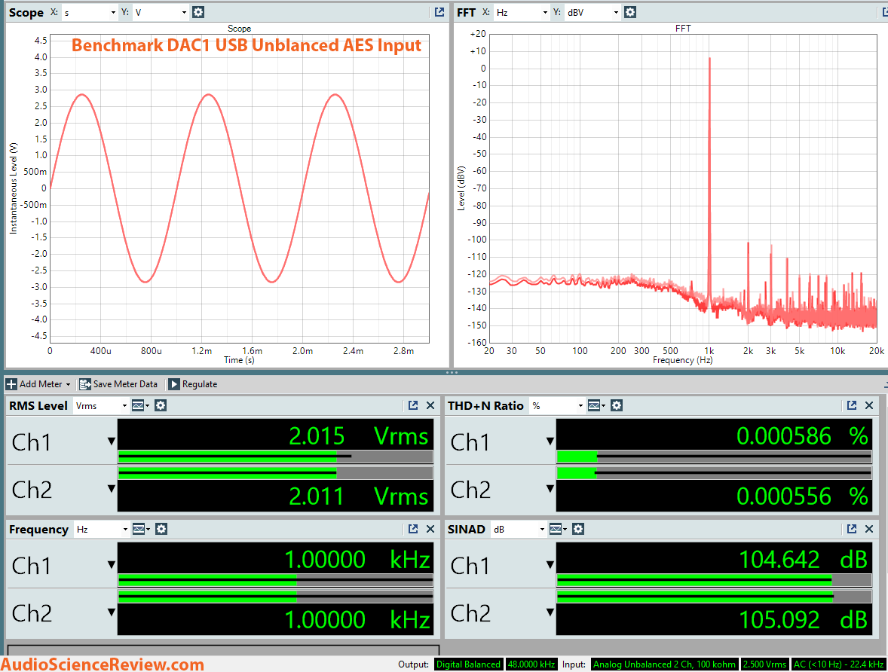Close the Frequency meter
888x672 pixels.
pos(430,529)
